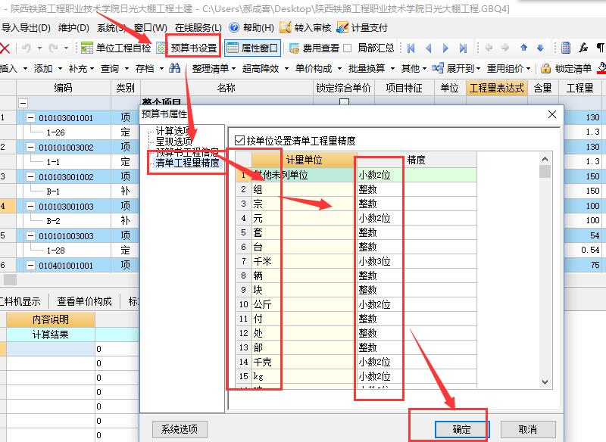Viewport: 606px width, 442px height.
Task: Open the 窗口(W) menu
Action: tap(150, 28)
